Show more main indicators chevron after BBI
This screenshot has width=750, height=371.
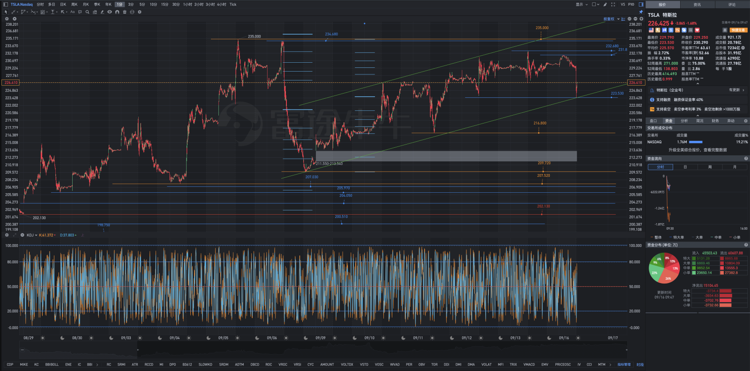[97, 364]
